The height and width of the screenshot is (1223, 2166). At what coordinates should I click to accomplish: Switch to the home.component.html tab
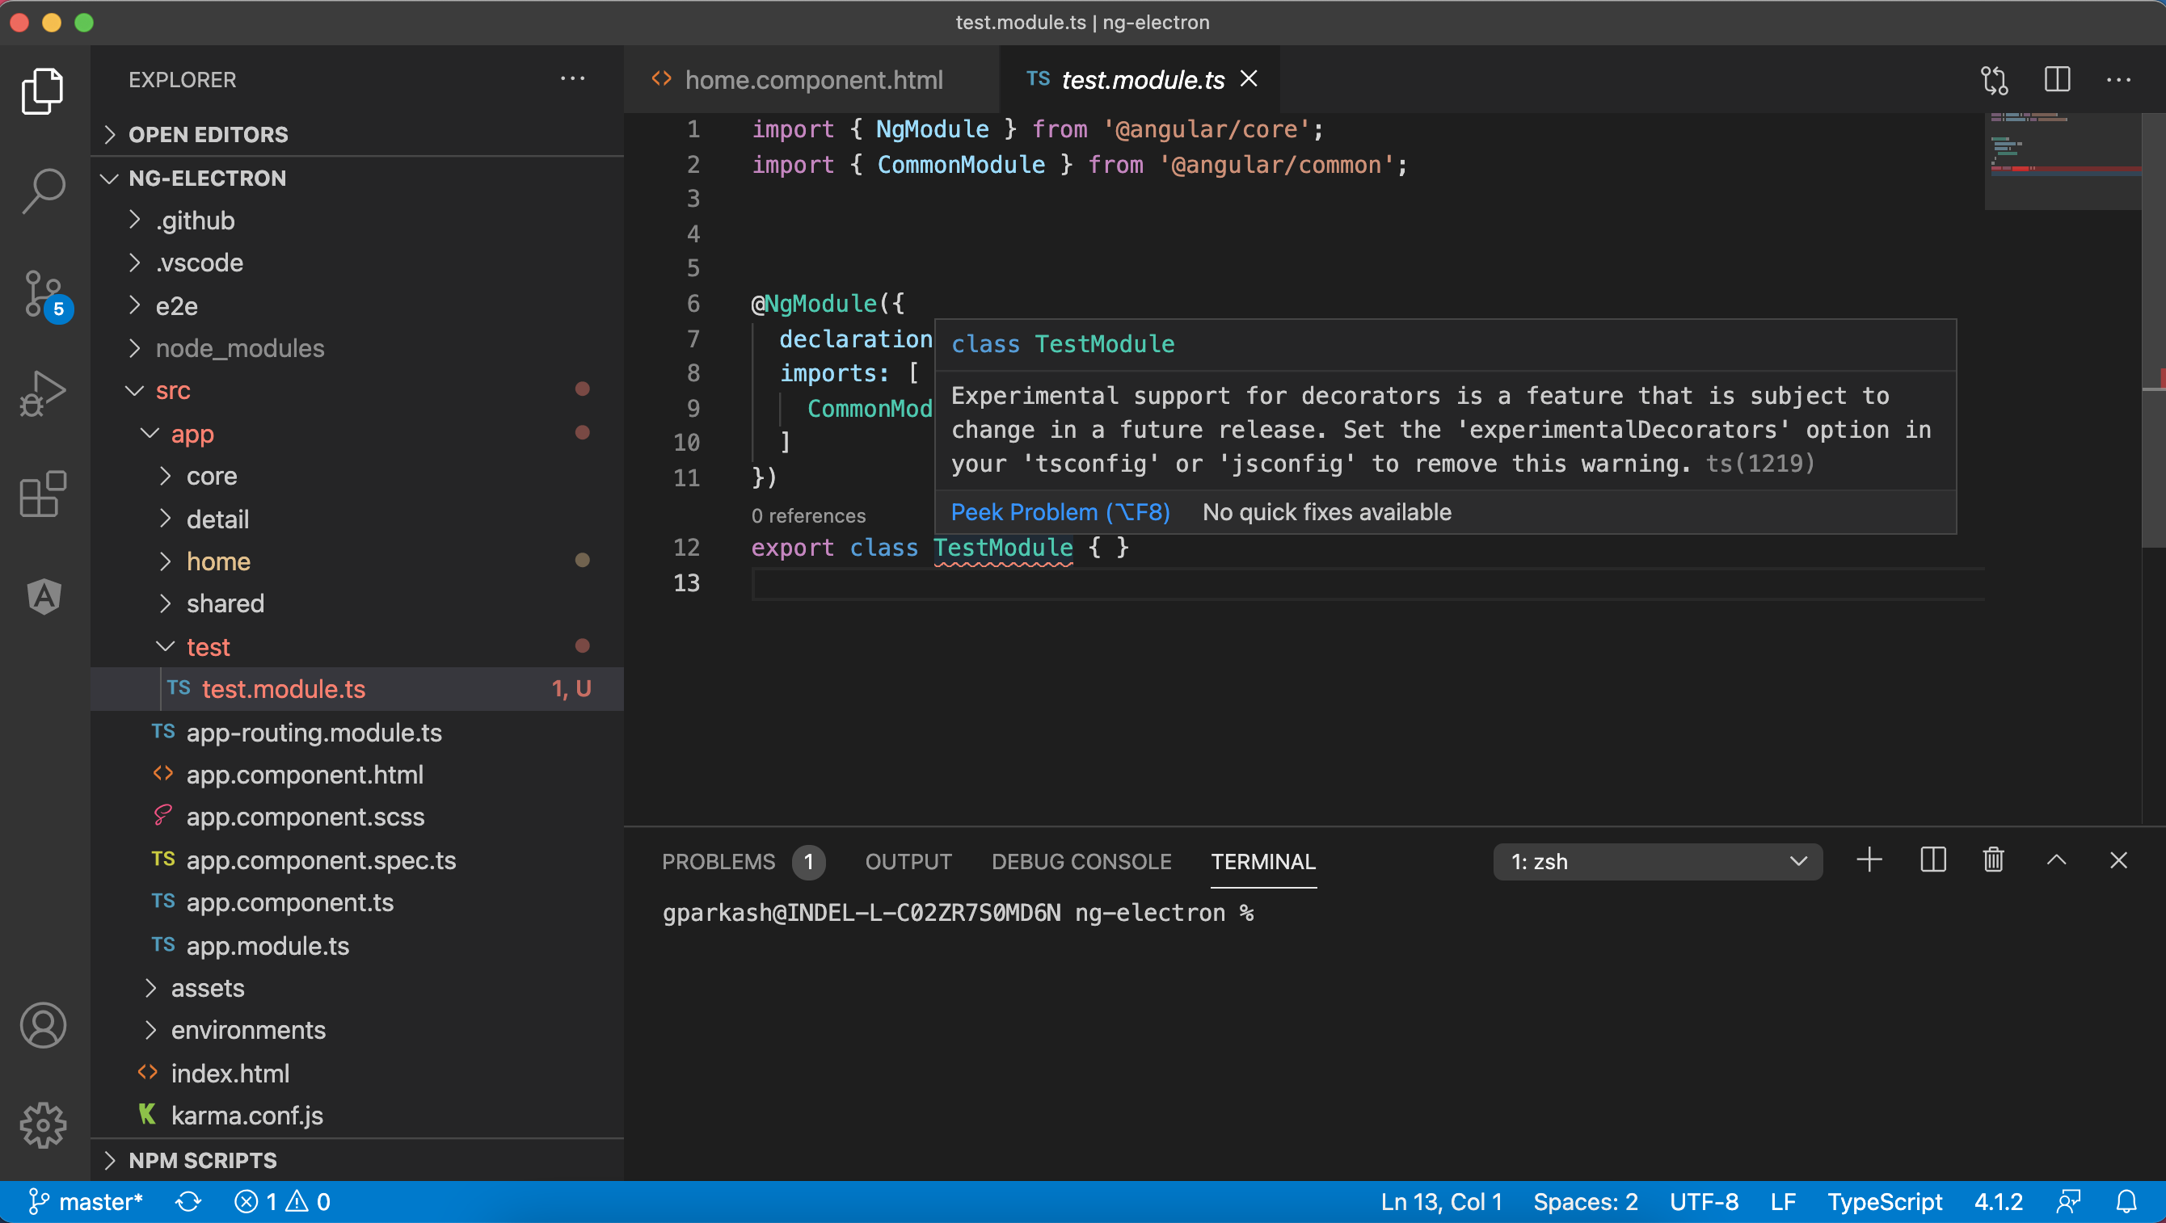point(812,80)
